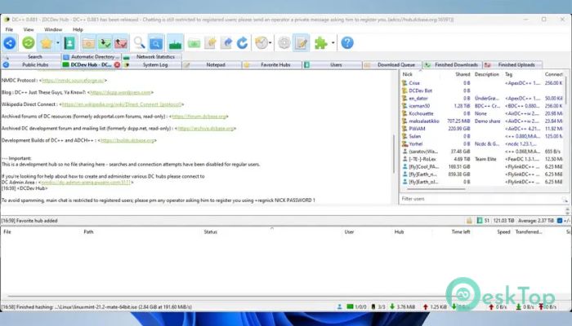
Task: Click the green Reconnect toolbar icon
Action: coord(28,43)
